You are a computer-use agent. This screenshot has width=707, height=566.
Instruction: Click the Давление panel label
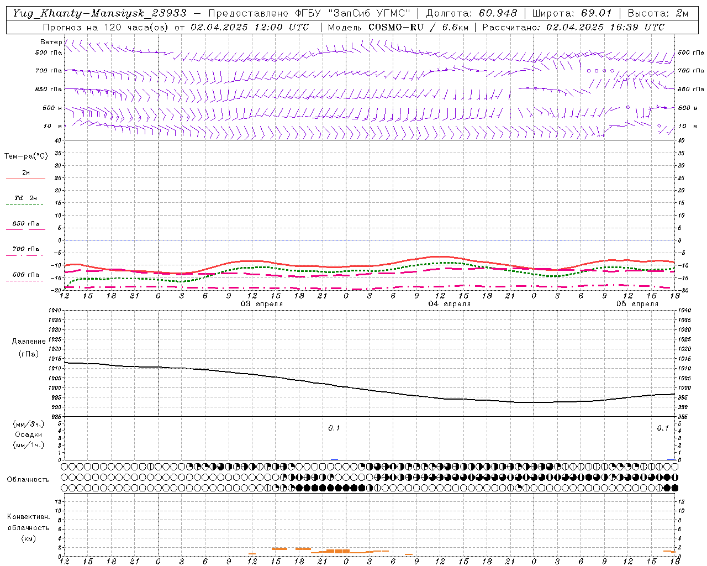[29, 342]
